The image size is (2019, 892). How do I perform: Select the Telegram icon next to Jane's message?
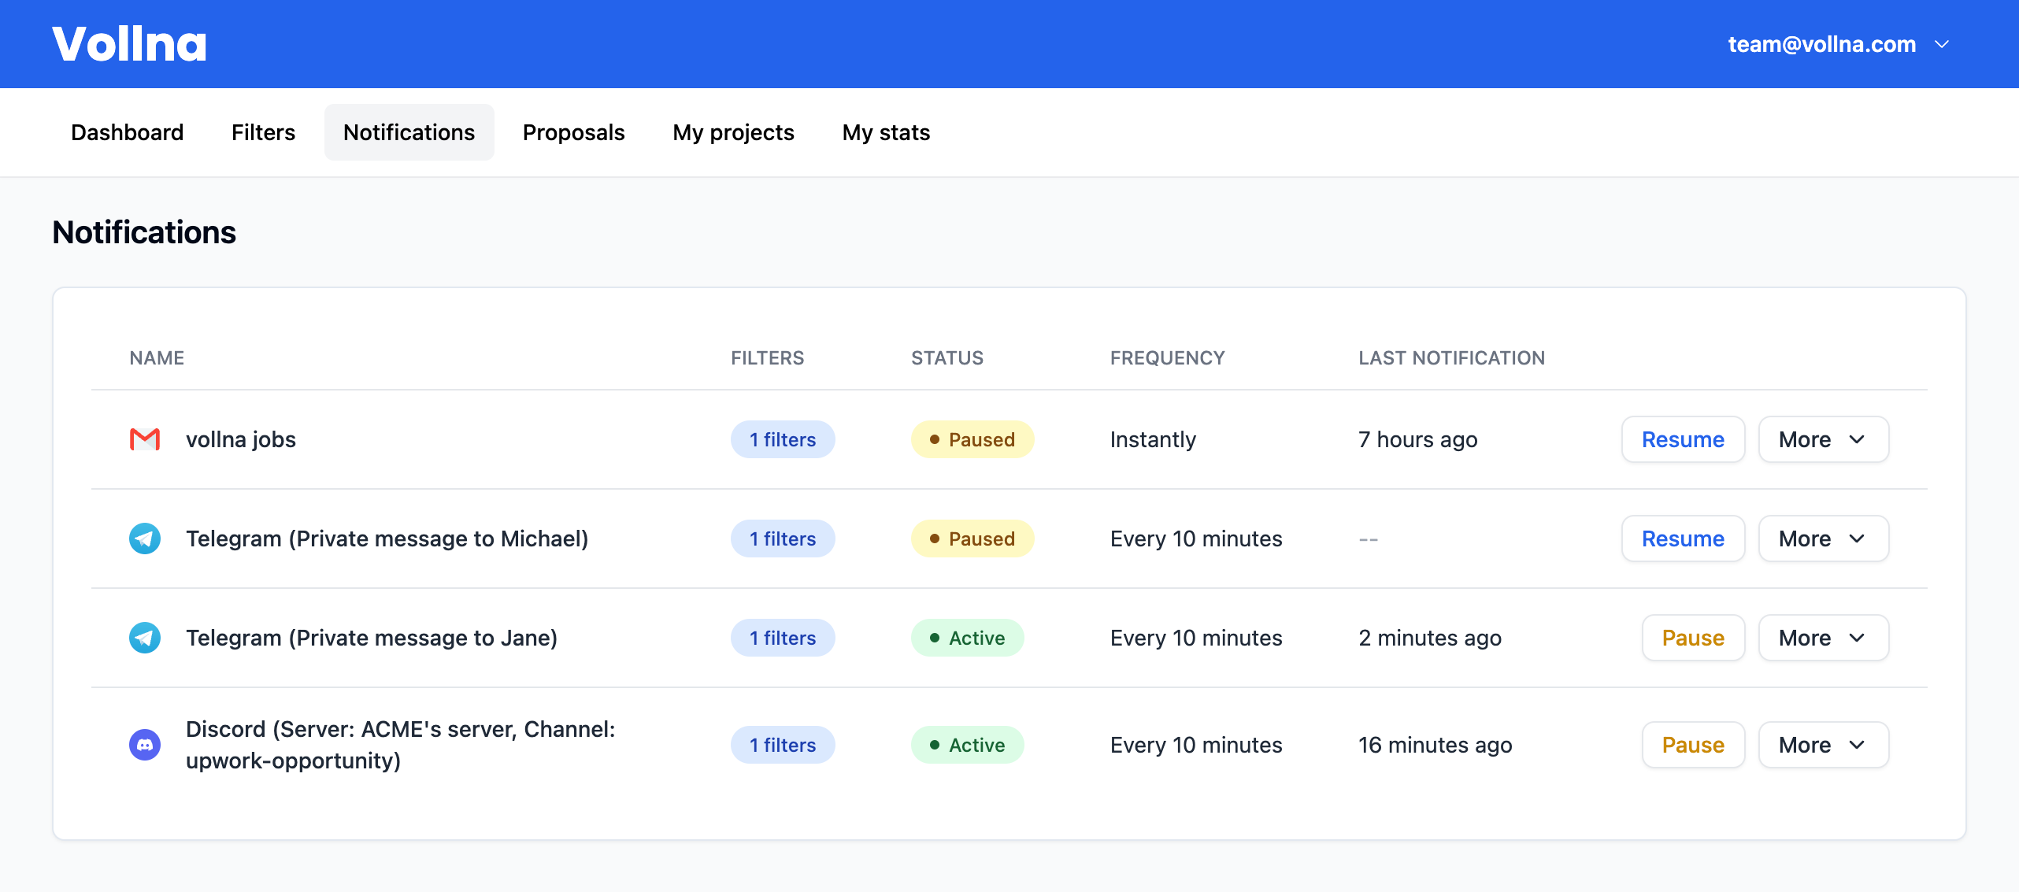click(x=144, y=638)
